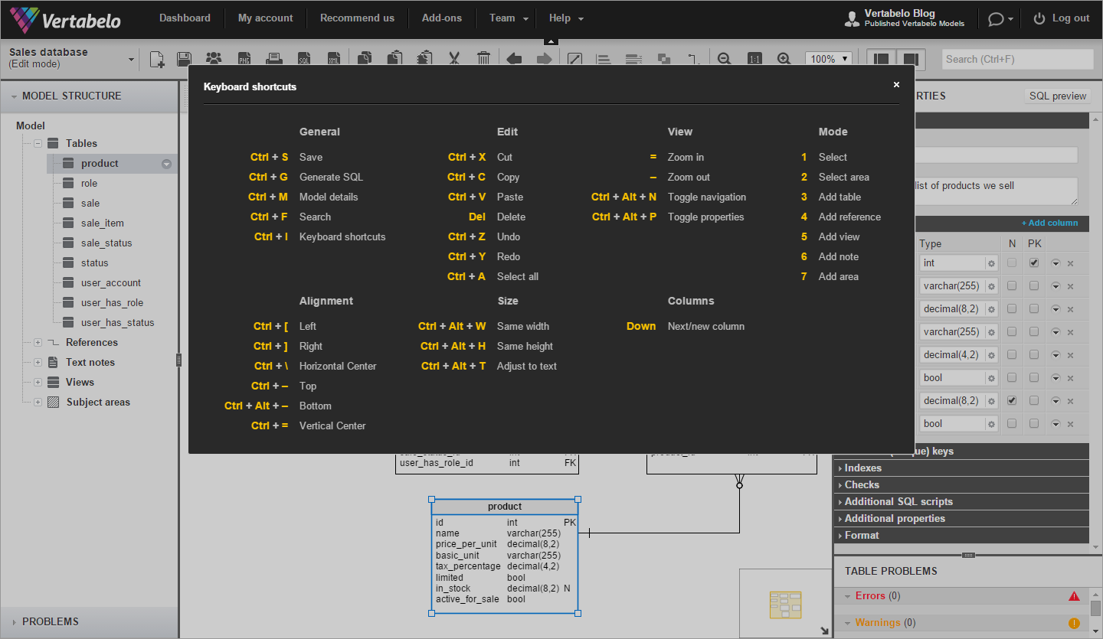Open the Team dropdown menu
1103x639 pixels.
[x=509, y=18]
